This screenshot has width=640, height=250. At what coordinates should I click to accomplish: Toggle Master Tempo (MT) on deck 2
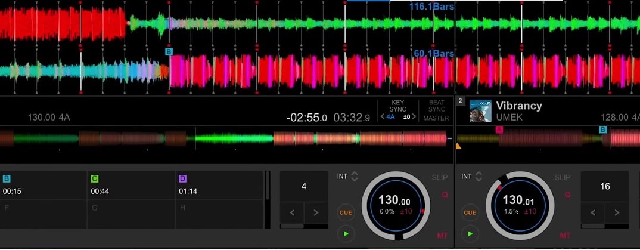point(566,236)
